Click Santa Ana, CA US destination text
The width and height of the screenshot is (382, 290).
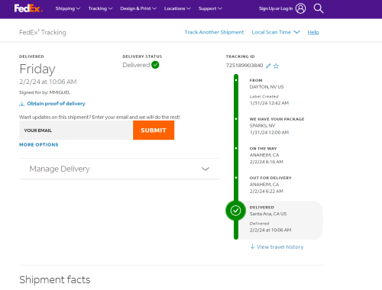[268, 214]
